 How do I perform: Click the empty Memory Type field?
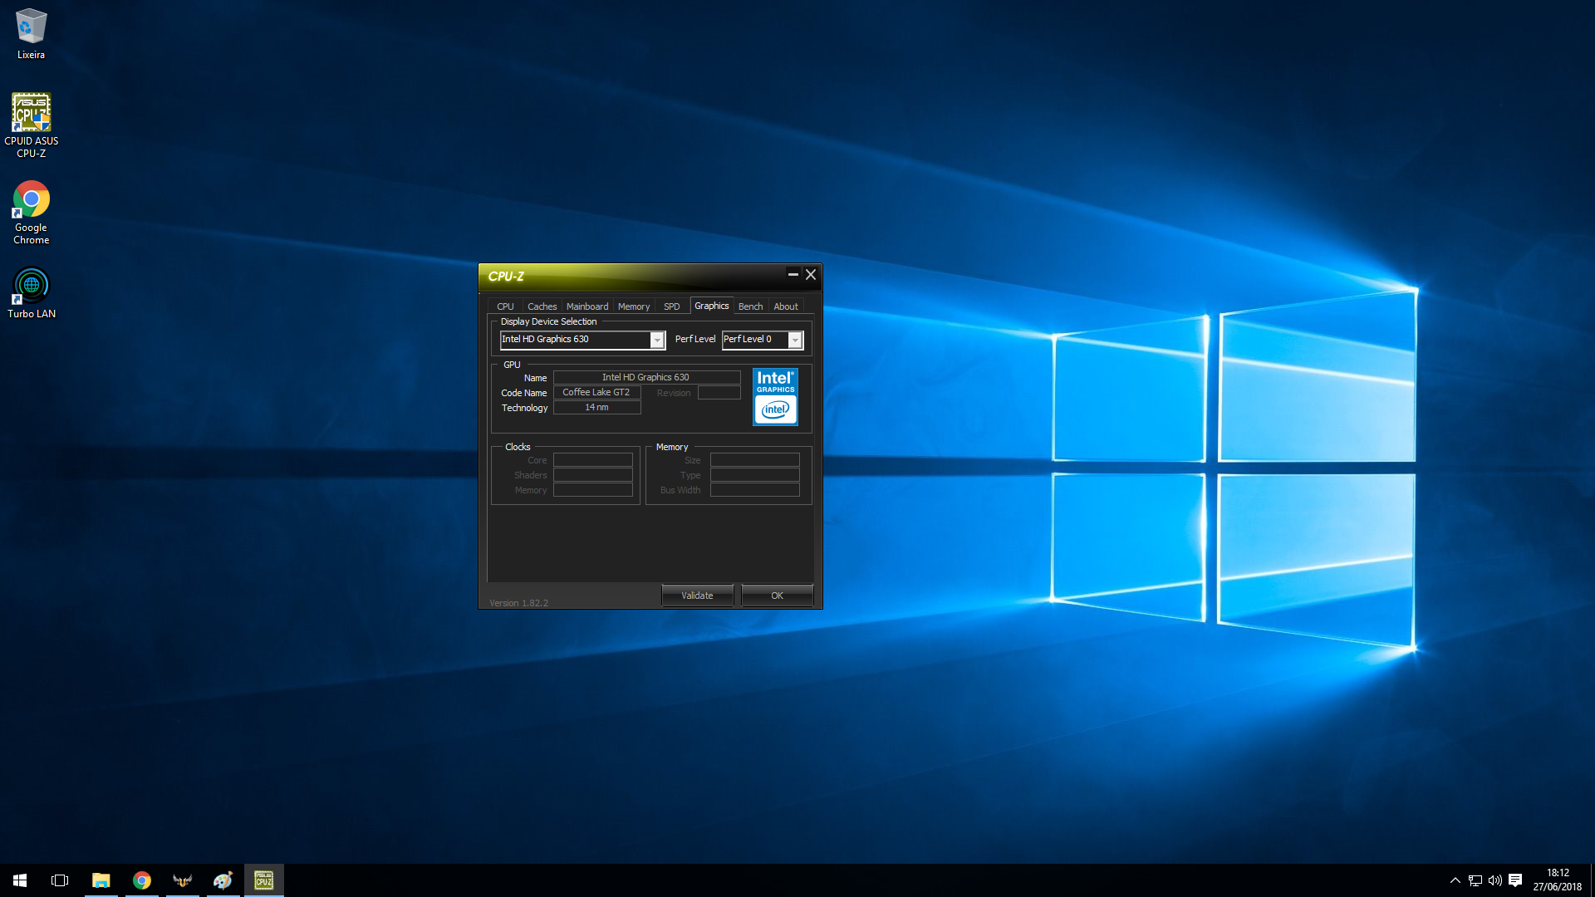pyautogui.click(x=754, y=475)
